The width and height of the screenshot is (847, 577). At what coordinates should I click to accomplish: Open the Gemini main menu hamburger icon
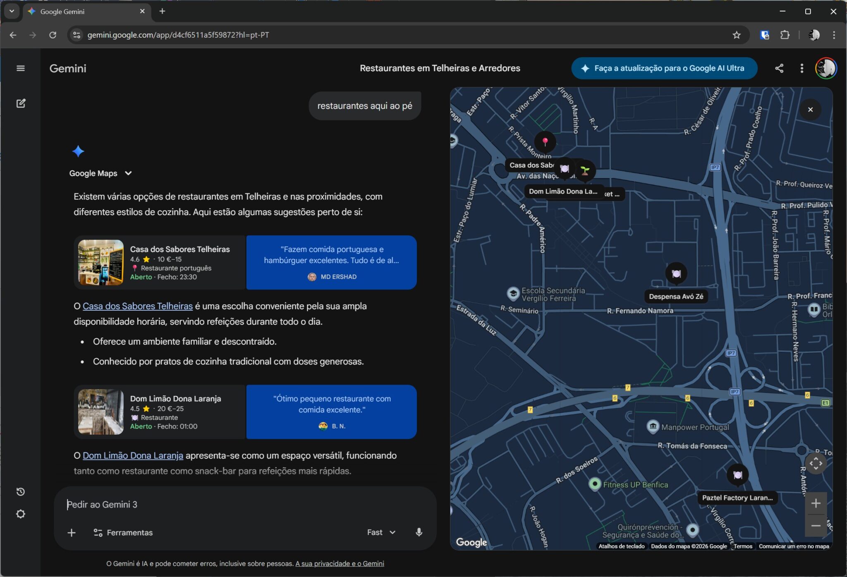20,68
